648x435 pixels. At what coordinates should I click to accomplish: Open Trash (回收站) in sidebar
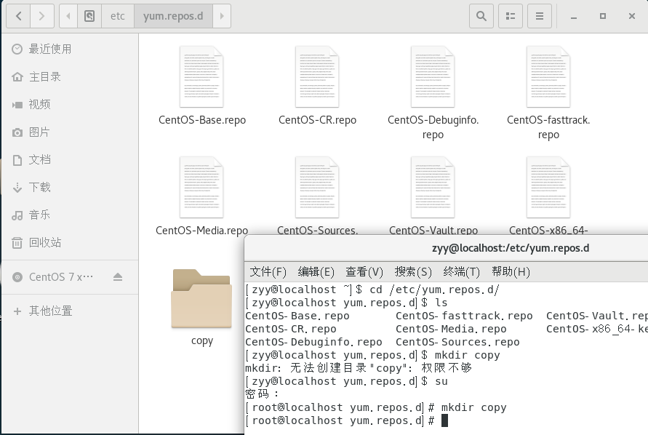[69, 242]
